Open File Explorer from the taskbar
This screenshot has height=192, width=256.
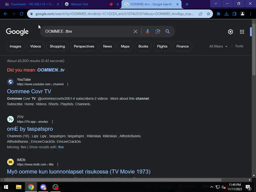[x=18, y=187]
